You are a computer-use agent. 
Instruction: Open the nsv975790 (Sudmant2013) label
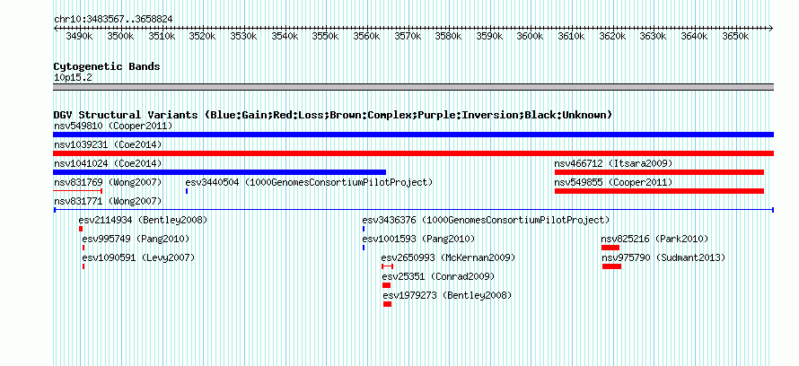coord(663,257)
